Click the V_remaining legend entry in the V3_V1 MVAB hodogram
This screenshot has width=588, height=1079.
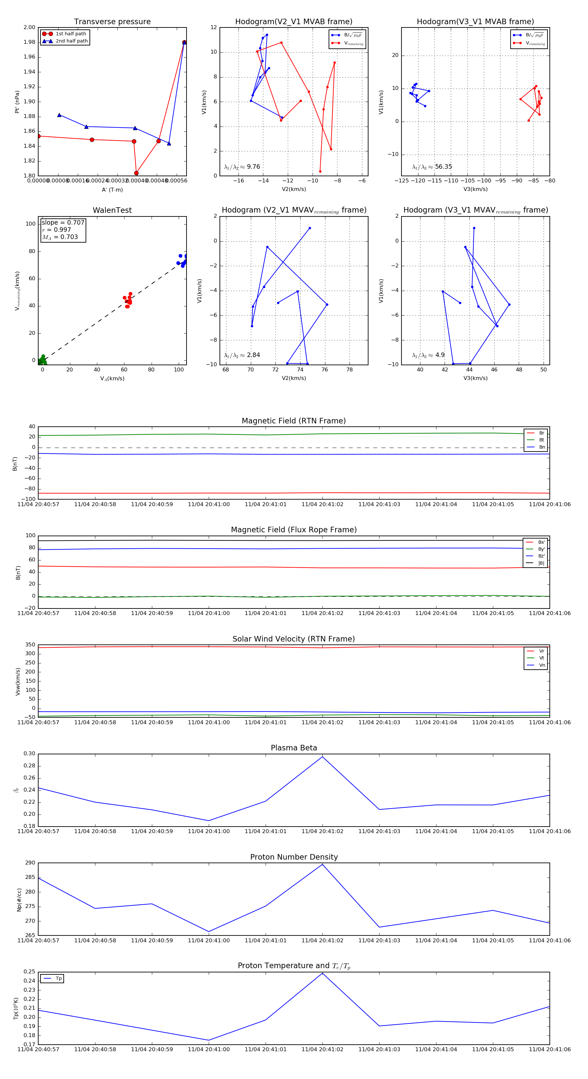pos(529,43)
